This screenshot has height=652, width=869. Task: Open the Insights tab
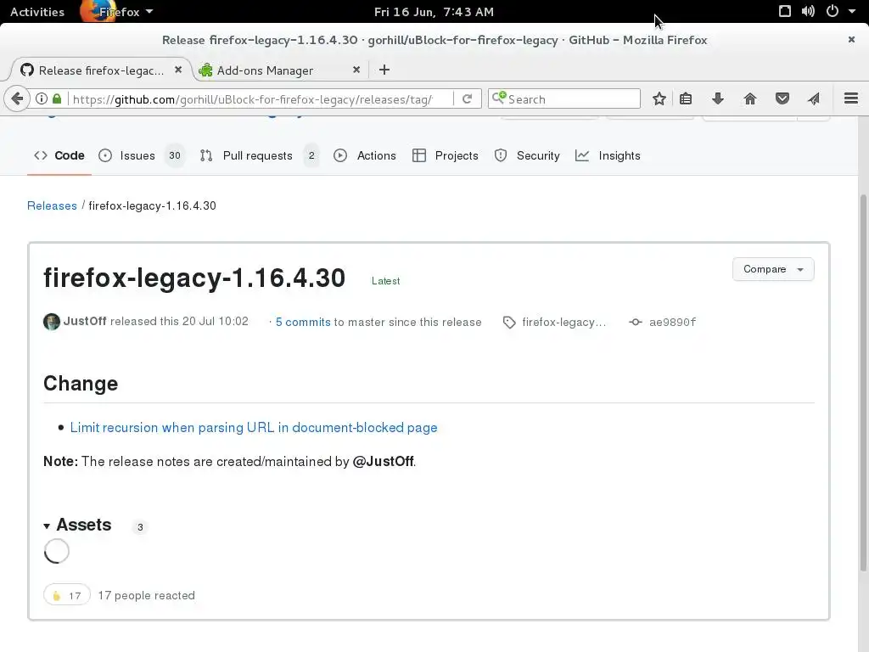click(x=608, y=156)
